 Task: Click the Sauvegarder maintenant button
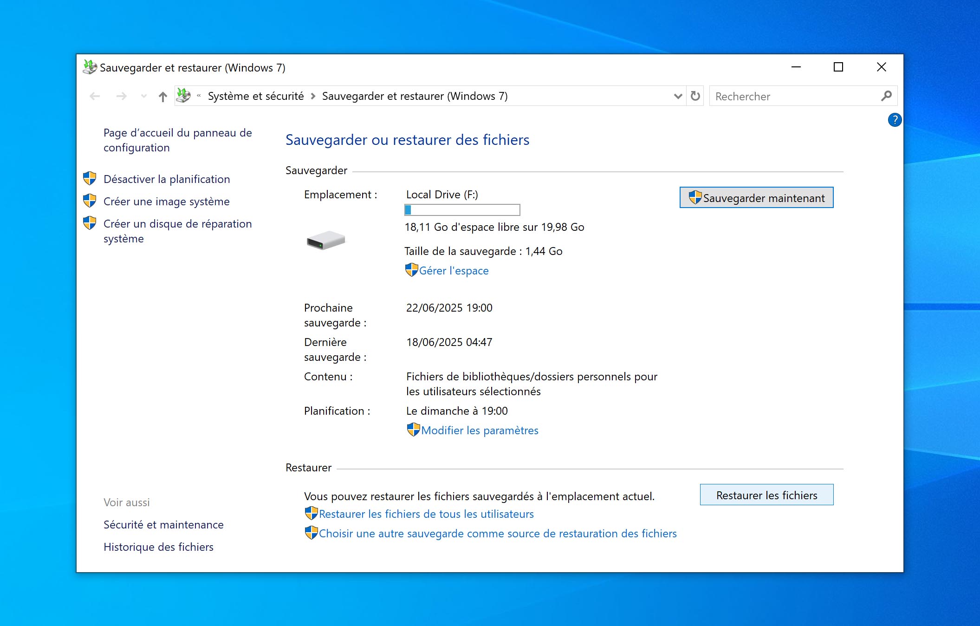click(x=756, y=197)
